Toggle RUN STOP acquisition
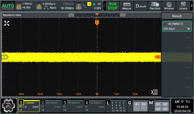The width and height of the screenshot is (194, 114). point(112,6)
